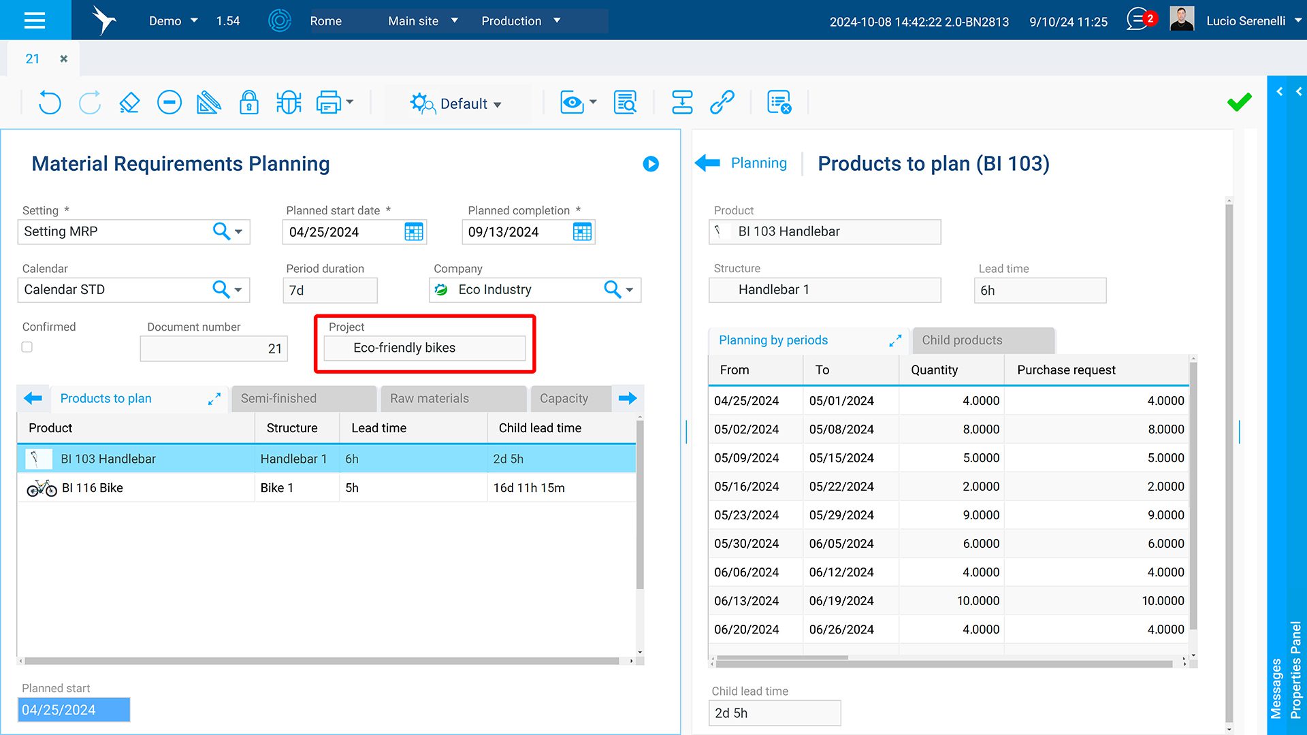The height and width of the screenshot is (735, 1307).
Task: Click the chain link icon
Action: tap(722, 103)
